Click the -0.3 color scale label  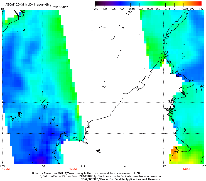click(140, 9)
